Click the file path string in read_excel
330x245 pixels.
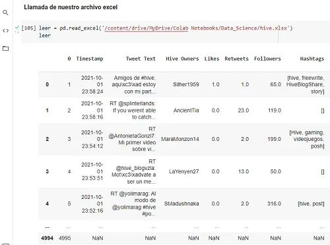point(196,28)
